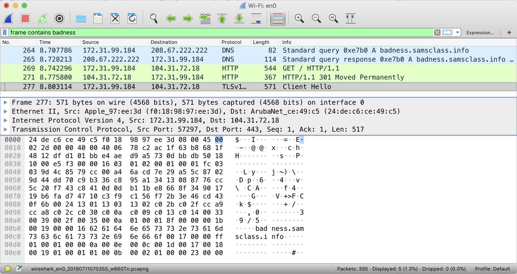Image resolution: width=517 pixels, height=274 pixels.
Task: Open capture options gear icon
Action: (59, 18)
